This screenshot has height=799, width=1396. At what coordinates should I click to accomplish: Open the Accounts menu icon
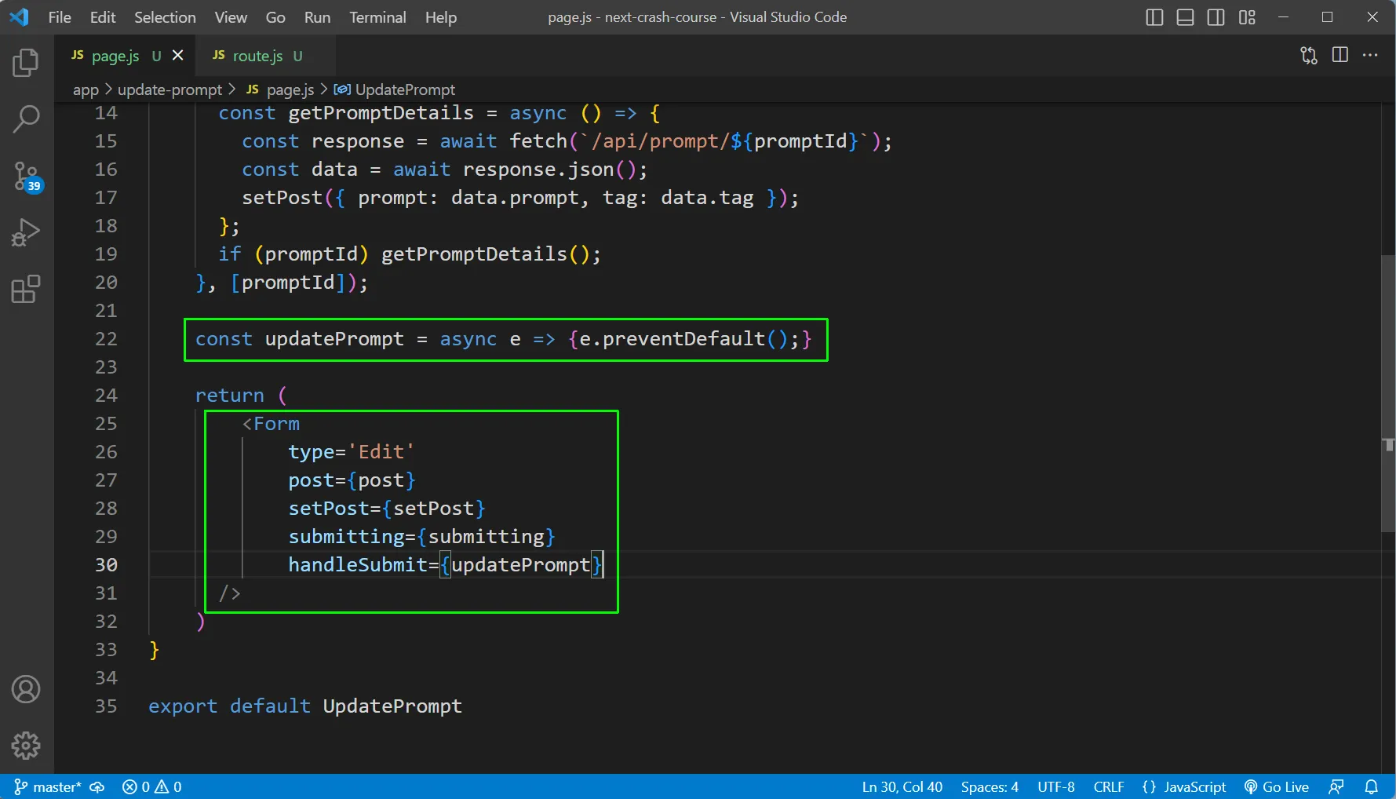[26, 689]
